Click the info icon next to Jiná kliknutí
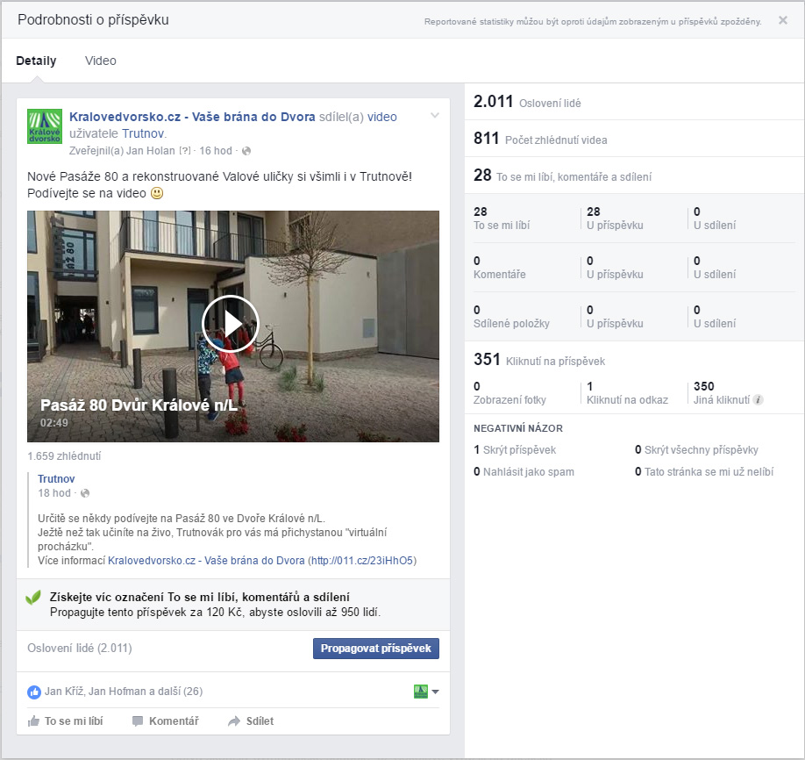This screenshot has width=805, height=760. (758, 400)
